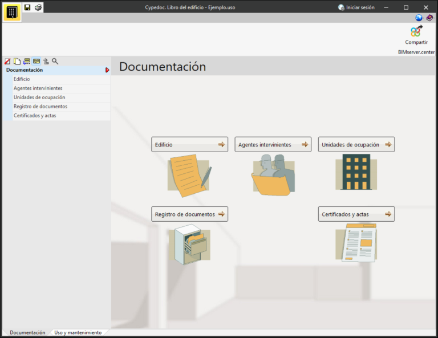This screenshot has height=338, width=438.
Task: Collapse the Documentación tree header arrow
Action: coord(107,70)
